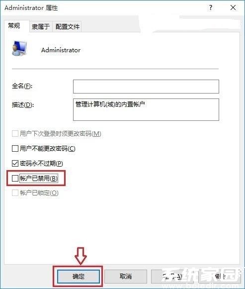Click the 帮助 button at bottom right
The width and height of the screenshot is (245, 289).
click(220, 277)
